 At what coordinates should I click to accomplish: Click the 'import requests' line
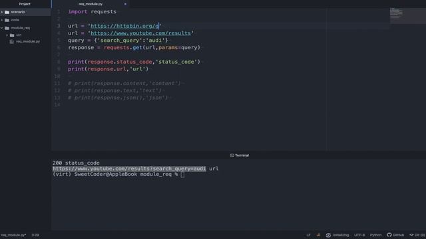tap(92, 12)
